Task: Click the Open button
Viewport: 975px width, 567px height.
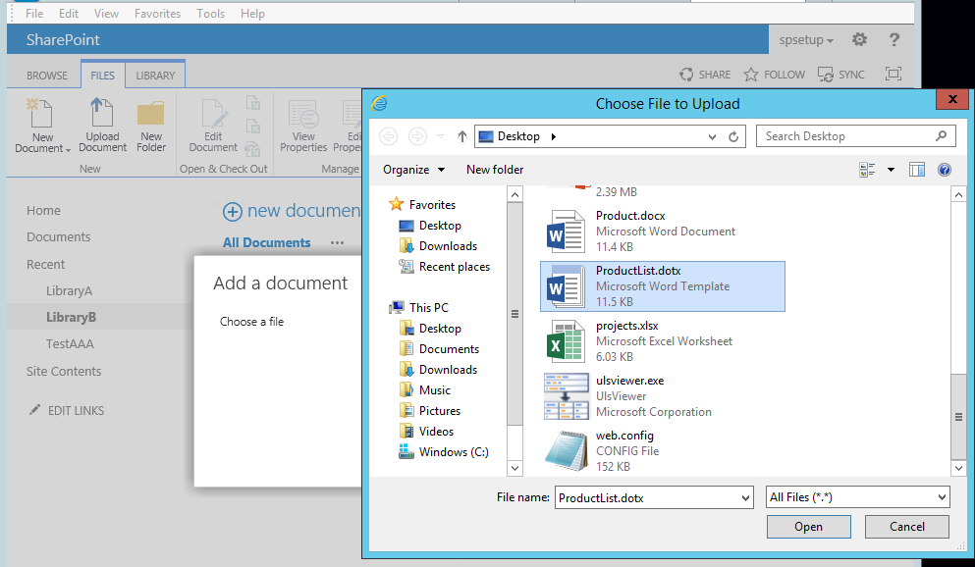Action: (808, 527)
